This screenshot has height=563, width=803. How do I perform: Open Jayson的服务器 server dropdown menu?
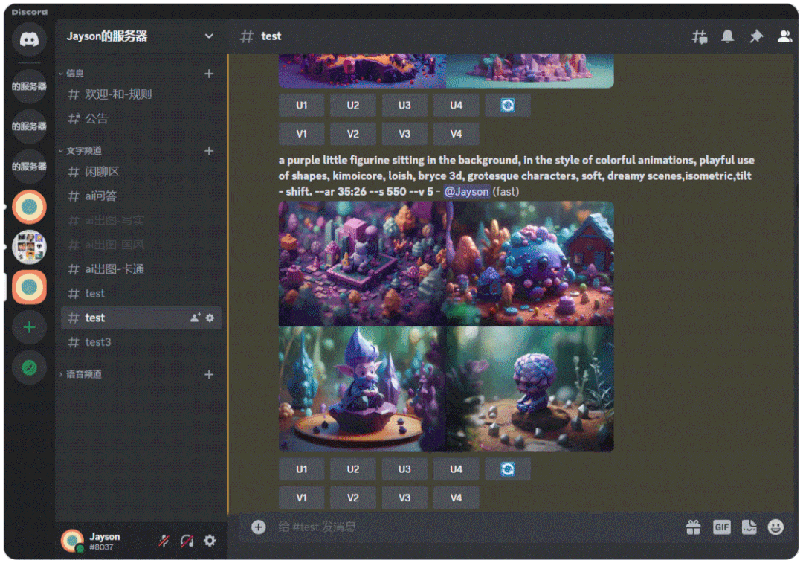209,36
